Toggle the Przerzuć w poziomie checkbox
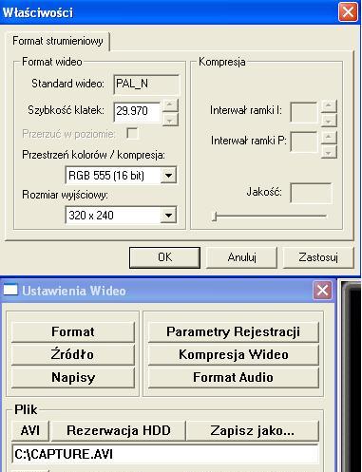The width and height of the screenshot is (362, 472). [x=132, y=133]
